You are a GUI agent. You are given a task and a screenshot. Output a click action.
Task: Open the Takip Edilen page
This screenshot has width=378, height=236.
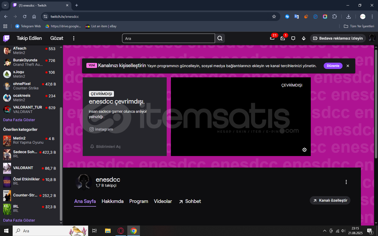pyautogui.click(x=29, y=38)
